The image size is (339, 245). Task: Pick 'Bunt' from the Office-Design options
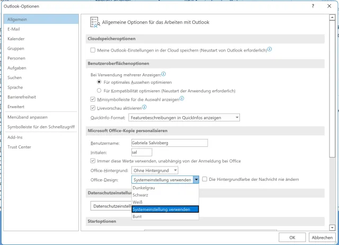tap(137, 216)
